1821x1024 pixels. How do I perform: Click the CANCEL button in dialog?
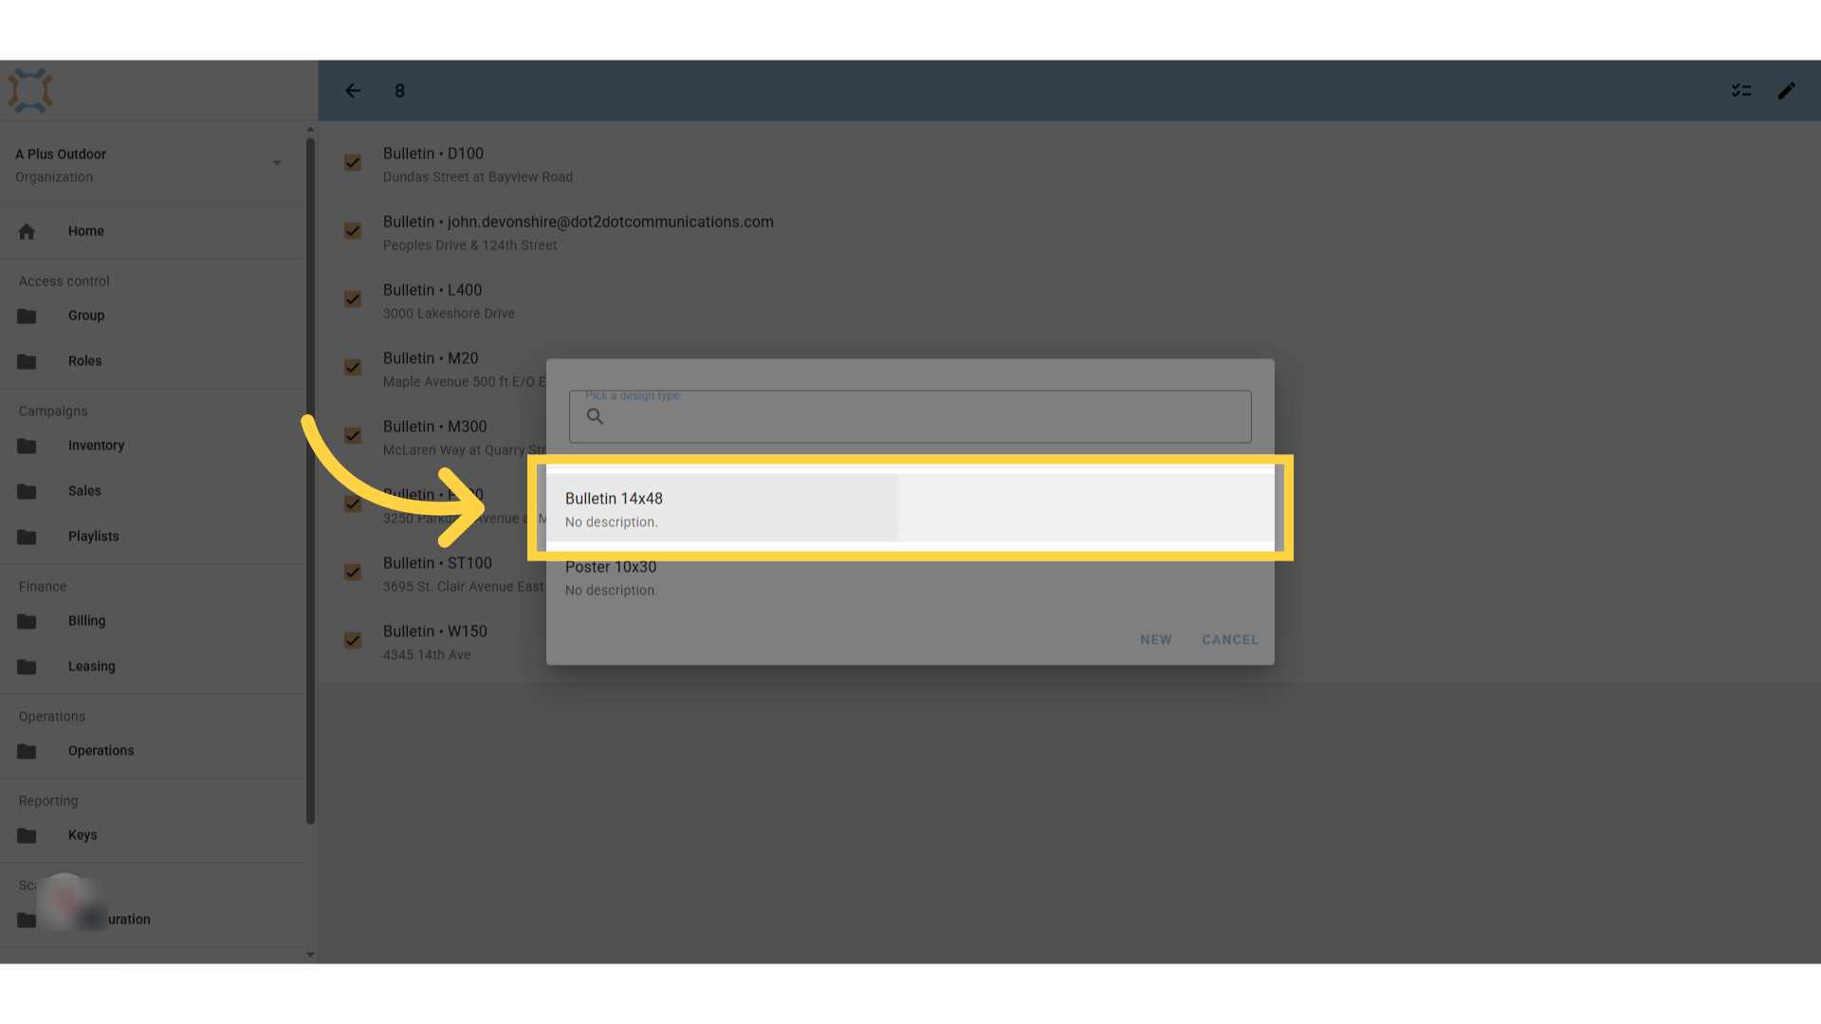1230,640
